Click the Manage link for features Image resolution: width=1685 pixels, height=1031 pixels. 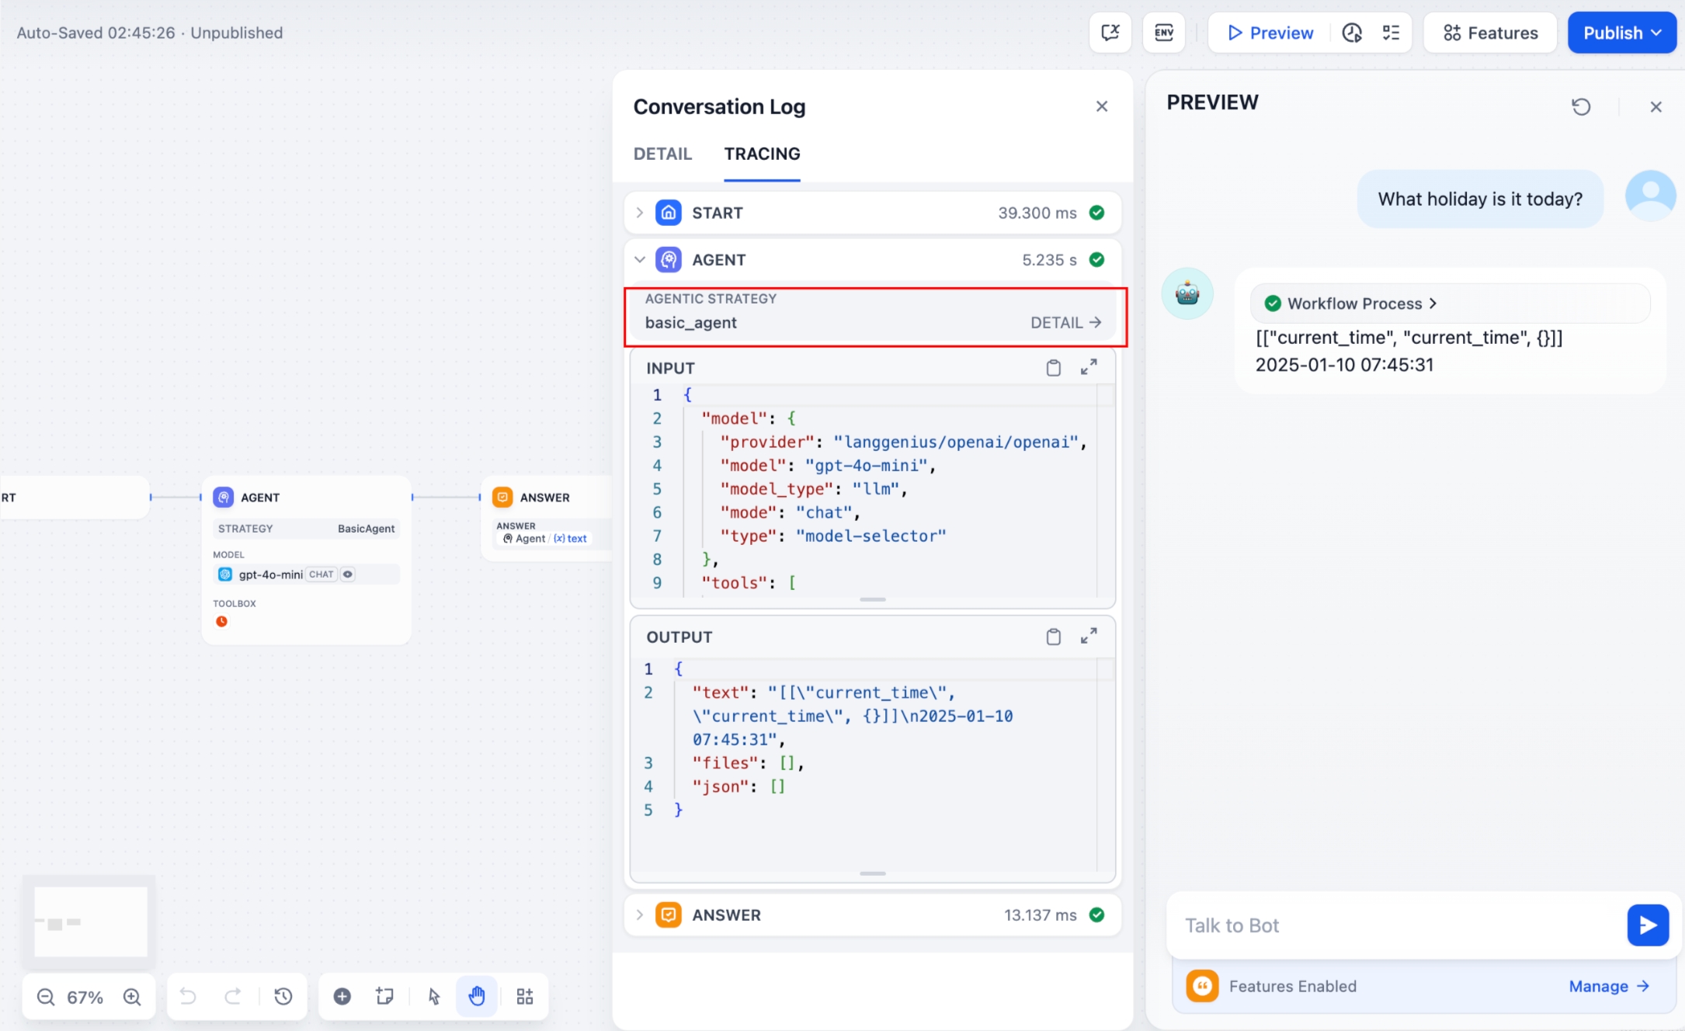(1608, 986)
